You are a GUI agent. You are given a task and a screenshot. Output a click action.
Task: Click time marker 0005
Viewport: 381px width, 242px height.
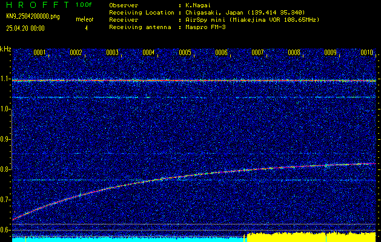pyautogui.click(x=185, y=53)
